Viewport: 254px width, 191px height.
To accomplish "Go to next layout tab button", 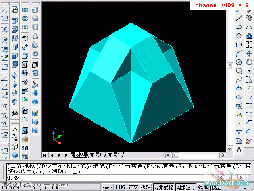I will click(x=59, y=155).
